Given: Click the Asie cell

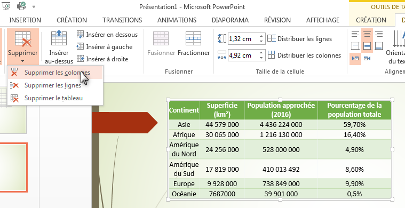Looking at the screenshot, I should [x=184, y=125].
